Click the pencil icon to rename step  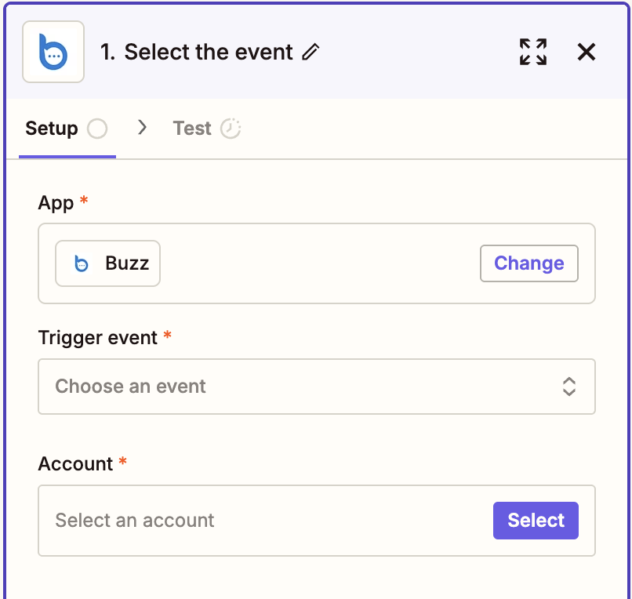(311, 53)
